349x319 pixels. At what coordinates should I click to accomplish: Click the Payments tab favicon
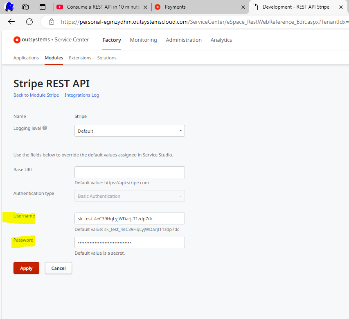(158, 7)
